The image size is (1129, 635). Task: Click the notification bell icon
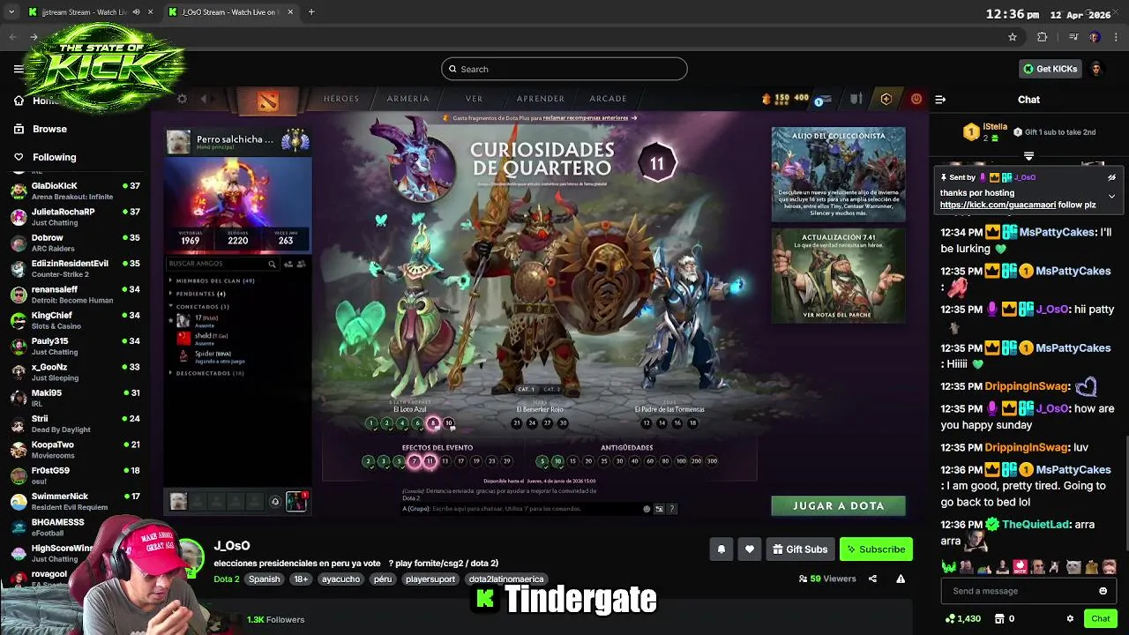721,549
